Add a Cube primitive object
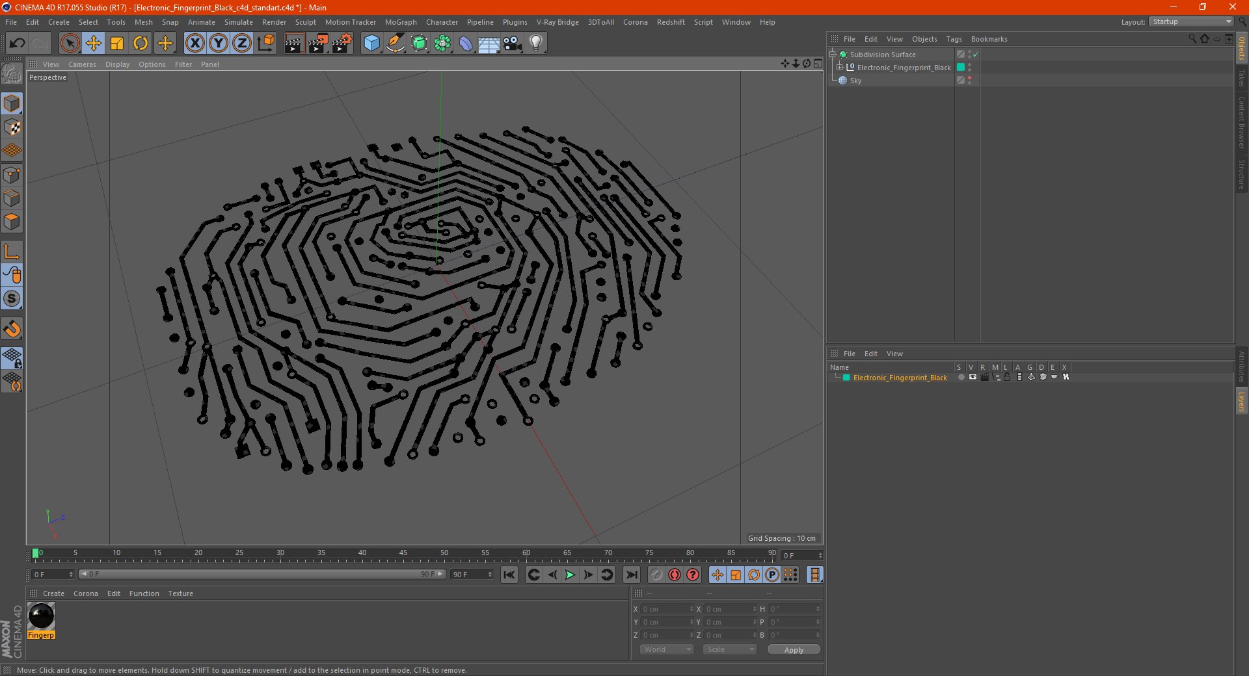1249x676 pixels. click(x=371, y=44)
